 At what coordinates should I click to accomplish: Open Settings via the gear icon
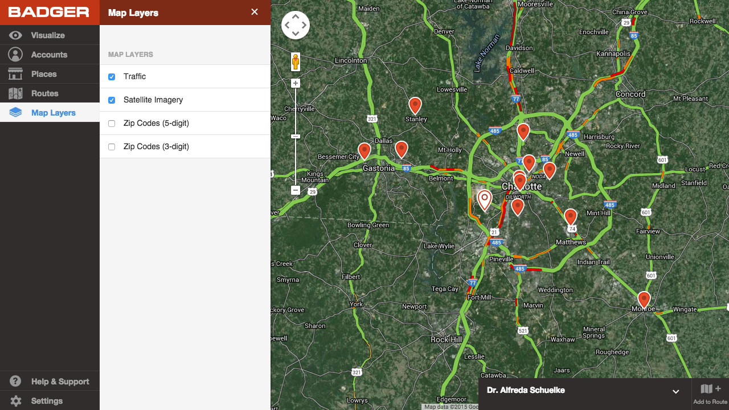coord(14,400)
